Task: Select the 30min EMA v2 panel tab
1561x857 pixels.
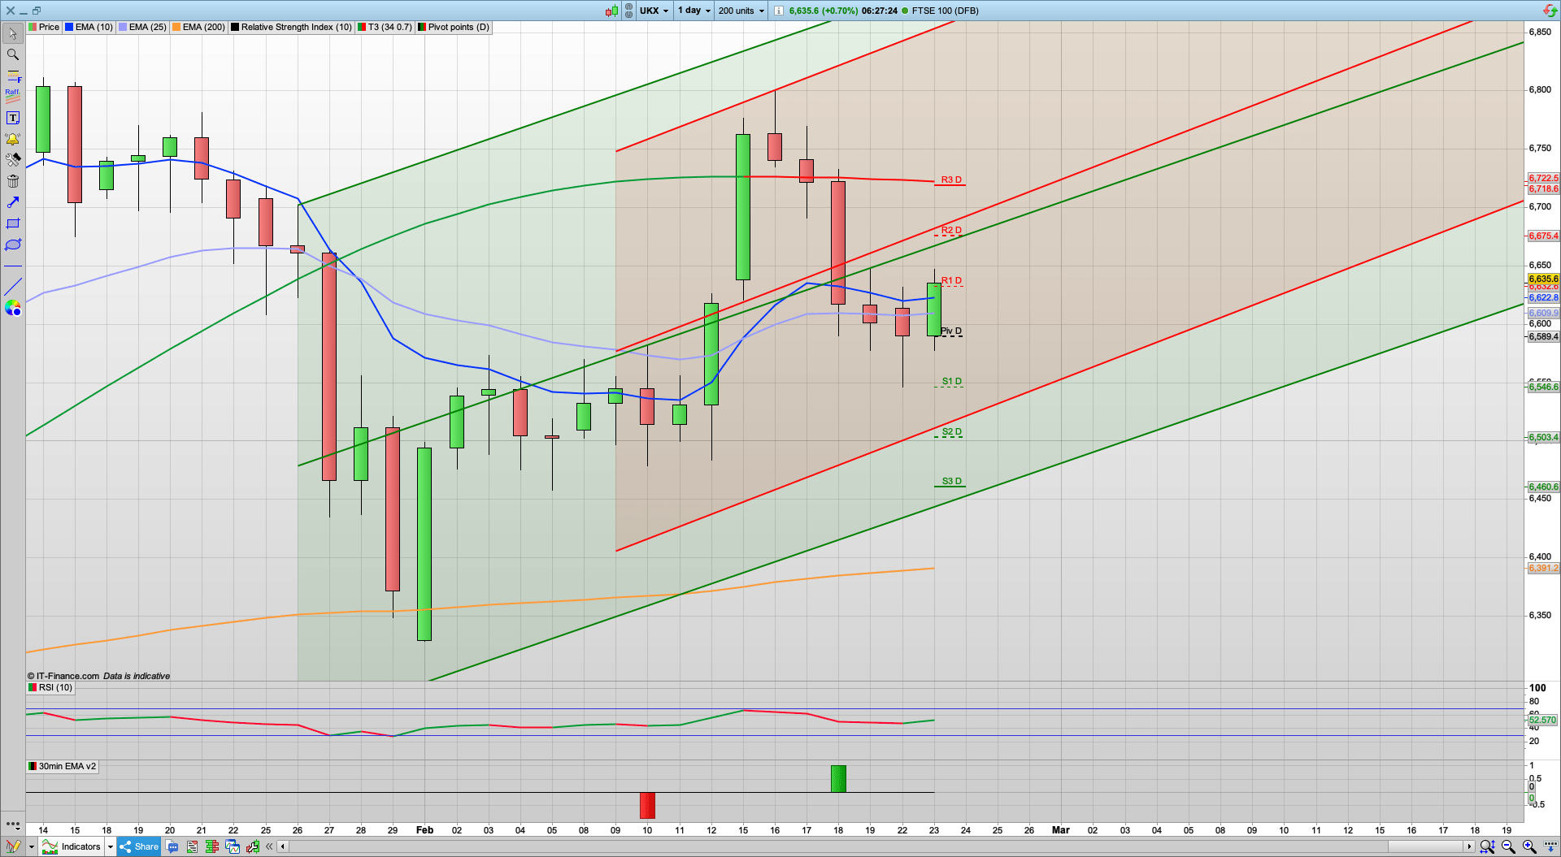Action: coord(63,766)
